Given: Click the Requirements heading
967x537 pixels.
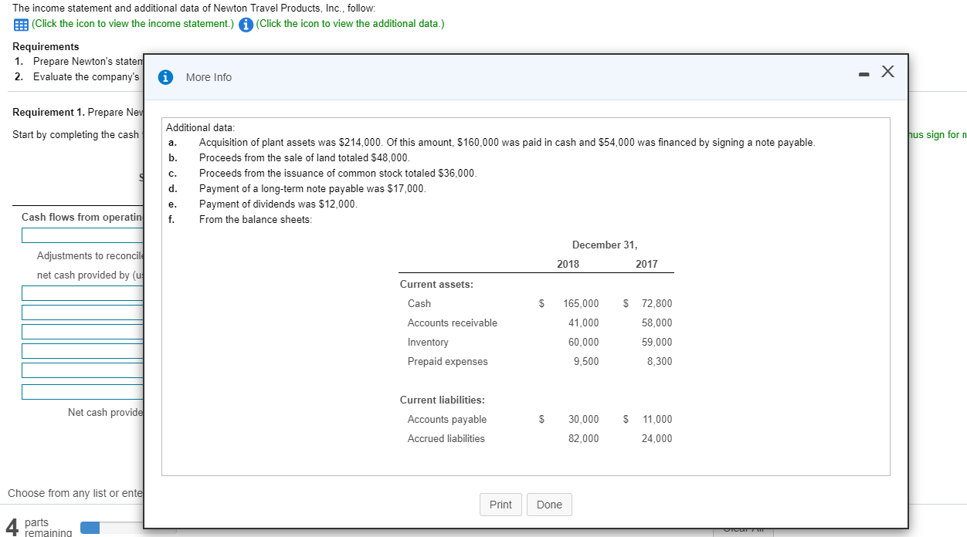Looking at the screenshot, I should 46,47.
